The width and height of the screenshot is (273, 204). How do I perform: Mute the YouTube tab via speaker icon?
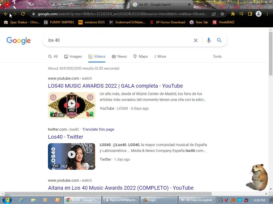(56, 5)
